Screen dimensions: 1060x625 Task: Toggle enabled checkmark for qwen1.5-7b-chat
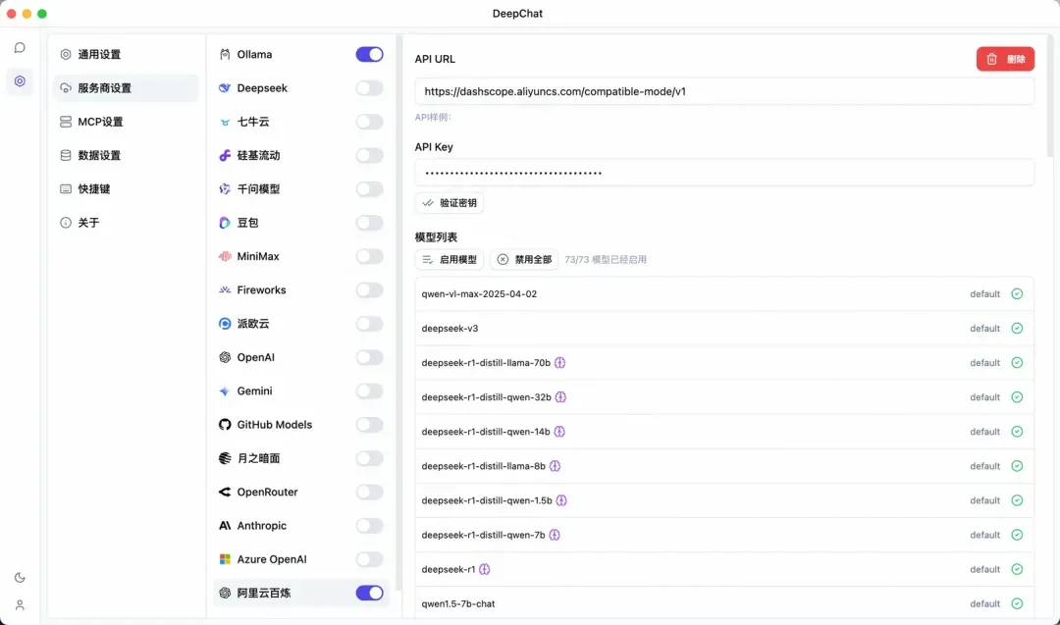[1017, 604]
